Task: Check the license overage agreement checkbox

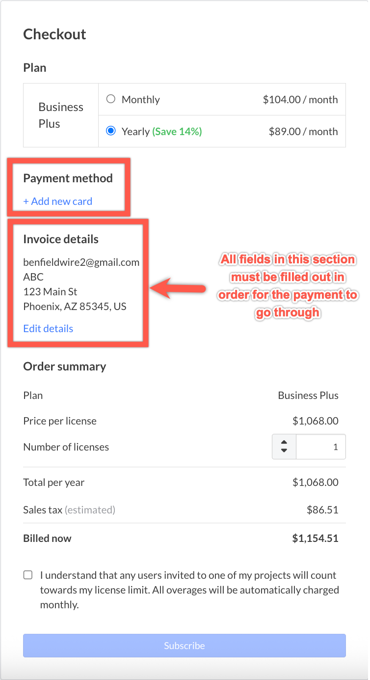Action: (x=28, y=575)
